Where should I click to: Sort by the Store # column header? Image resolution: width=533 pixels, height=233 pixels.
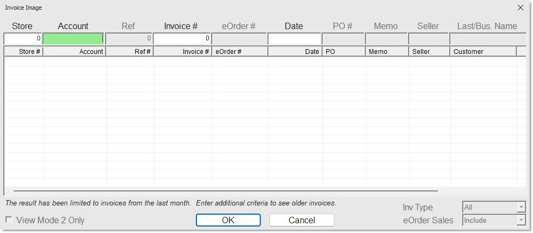pos(24,52)
